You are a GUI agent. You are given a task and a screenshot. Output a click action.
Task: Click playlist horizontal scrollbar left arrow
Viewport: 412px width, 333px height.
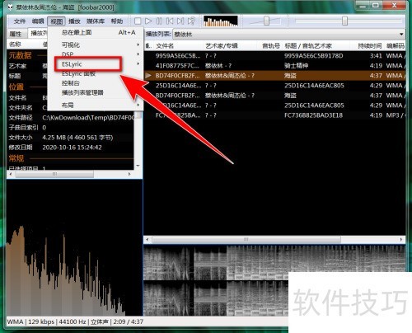click(147, 240)
